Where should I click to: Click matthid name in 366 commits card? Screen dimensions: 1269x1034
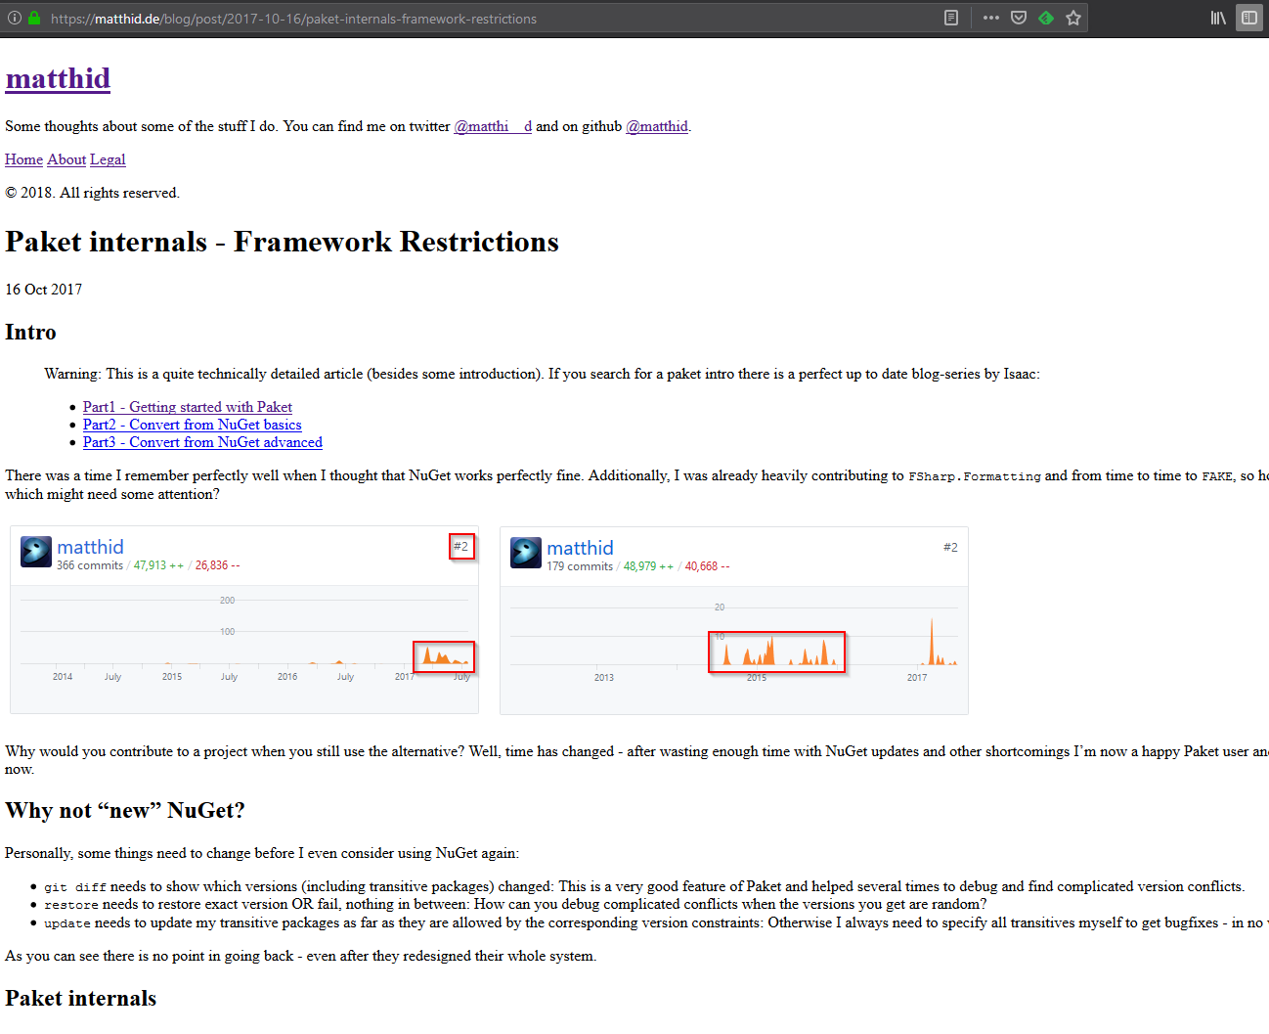click(90, 547)
